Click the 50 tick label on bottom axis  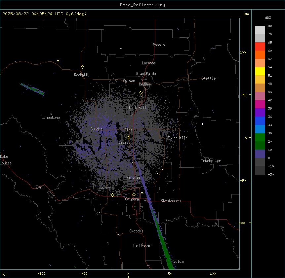click(170, 273)
